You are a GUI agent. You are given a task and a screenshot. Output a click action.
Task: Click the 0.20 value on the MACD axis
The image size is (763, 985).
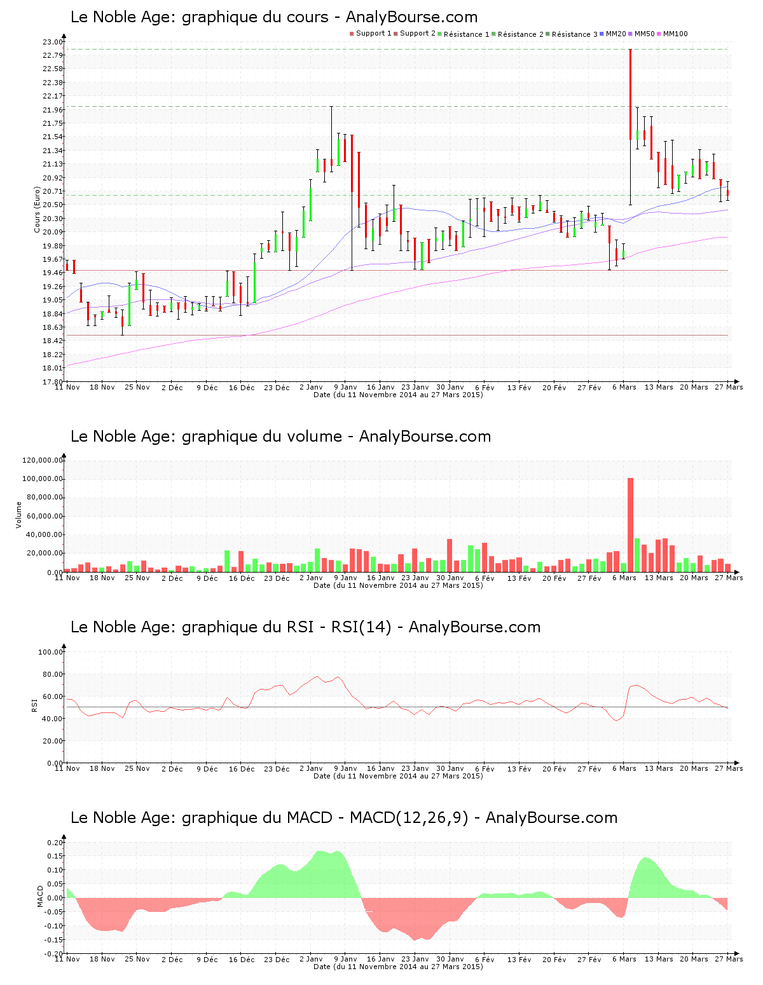55,843
